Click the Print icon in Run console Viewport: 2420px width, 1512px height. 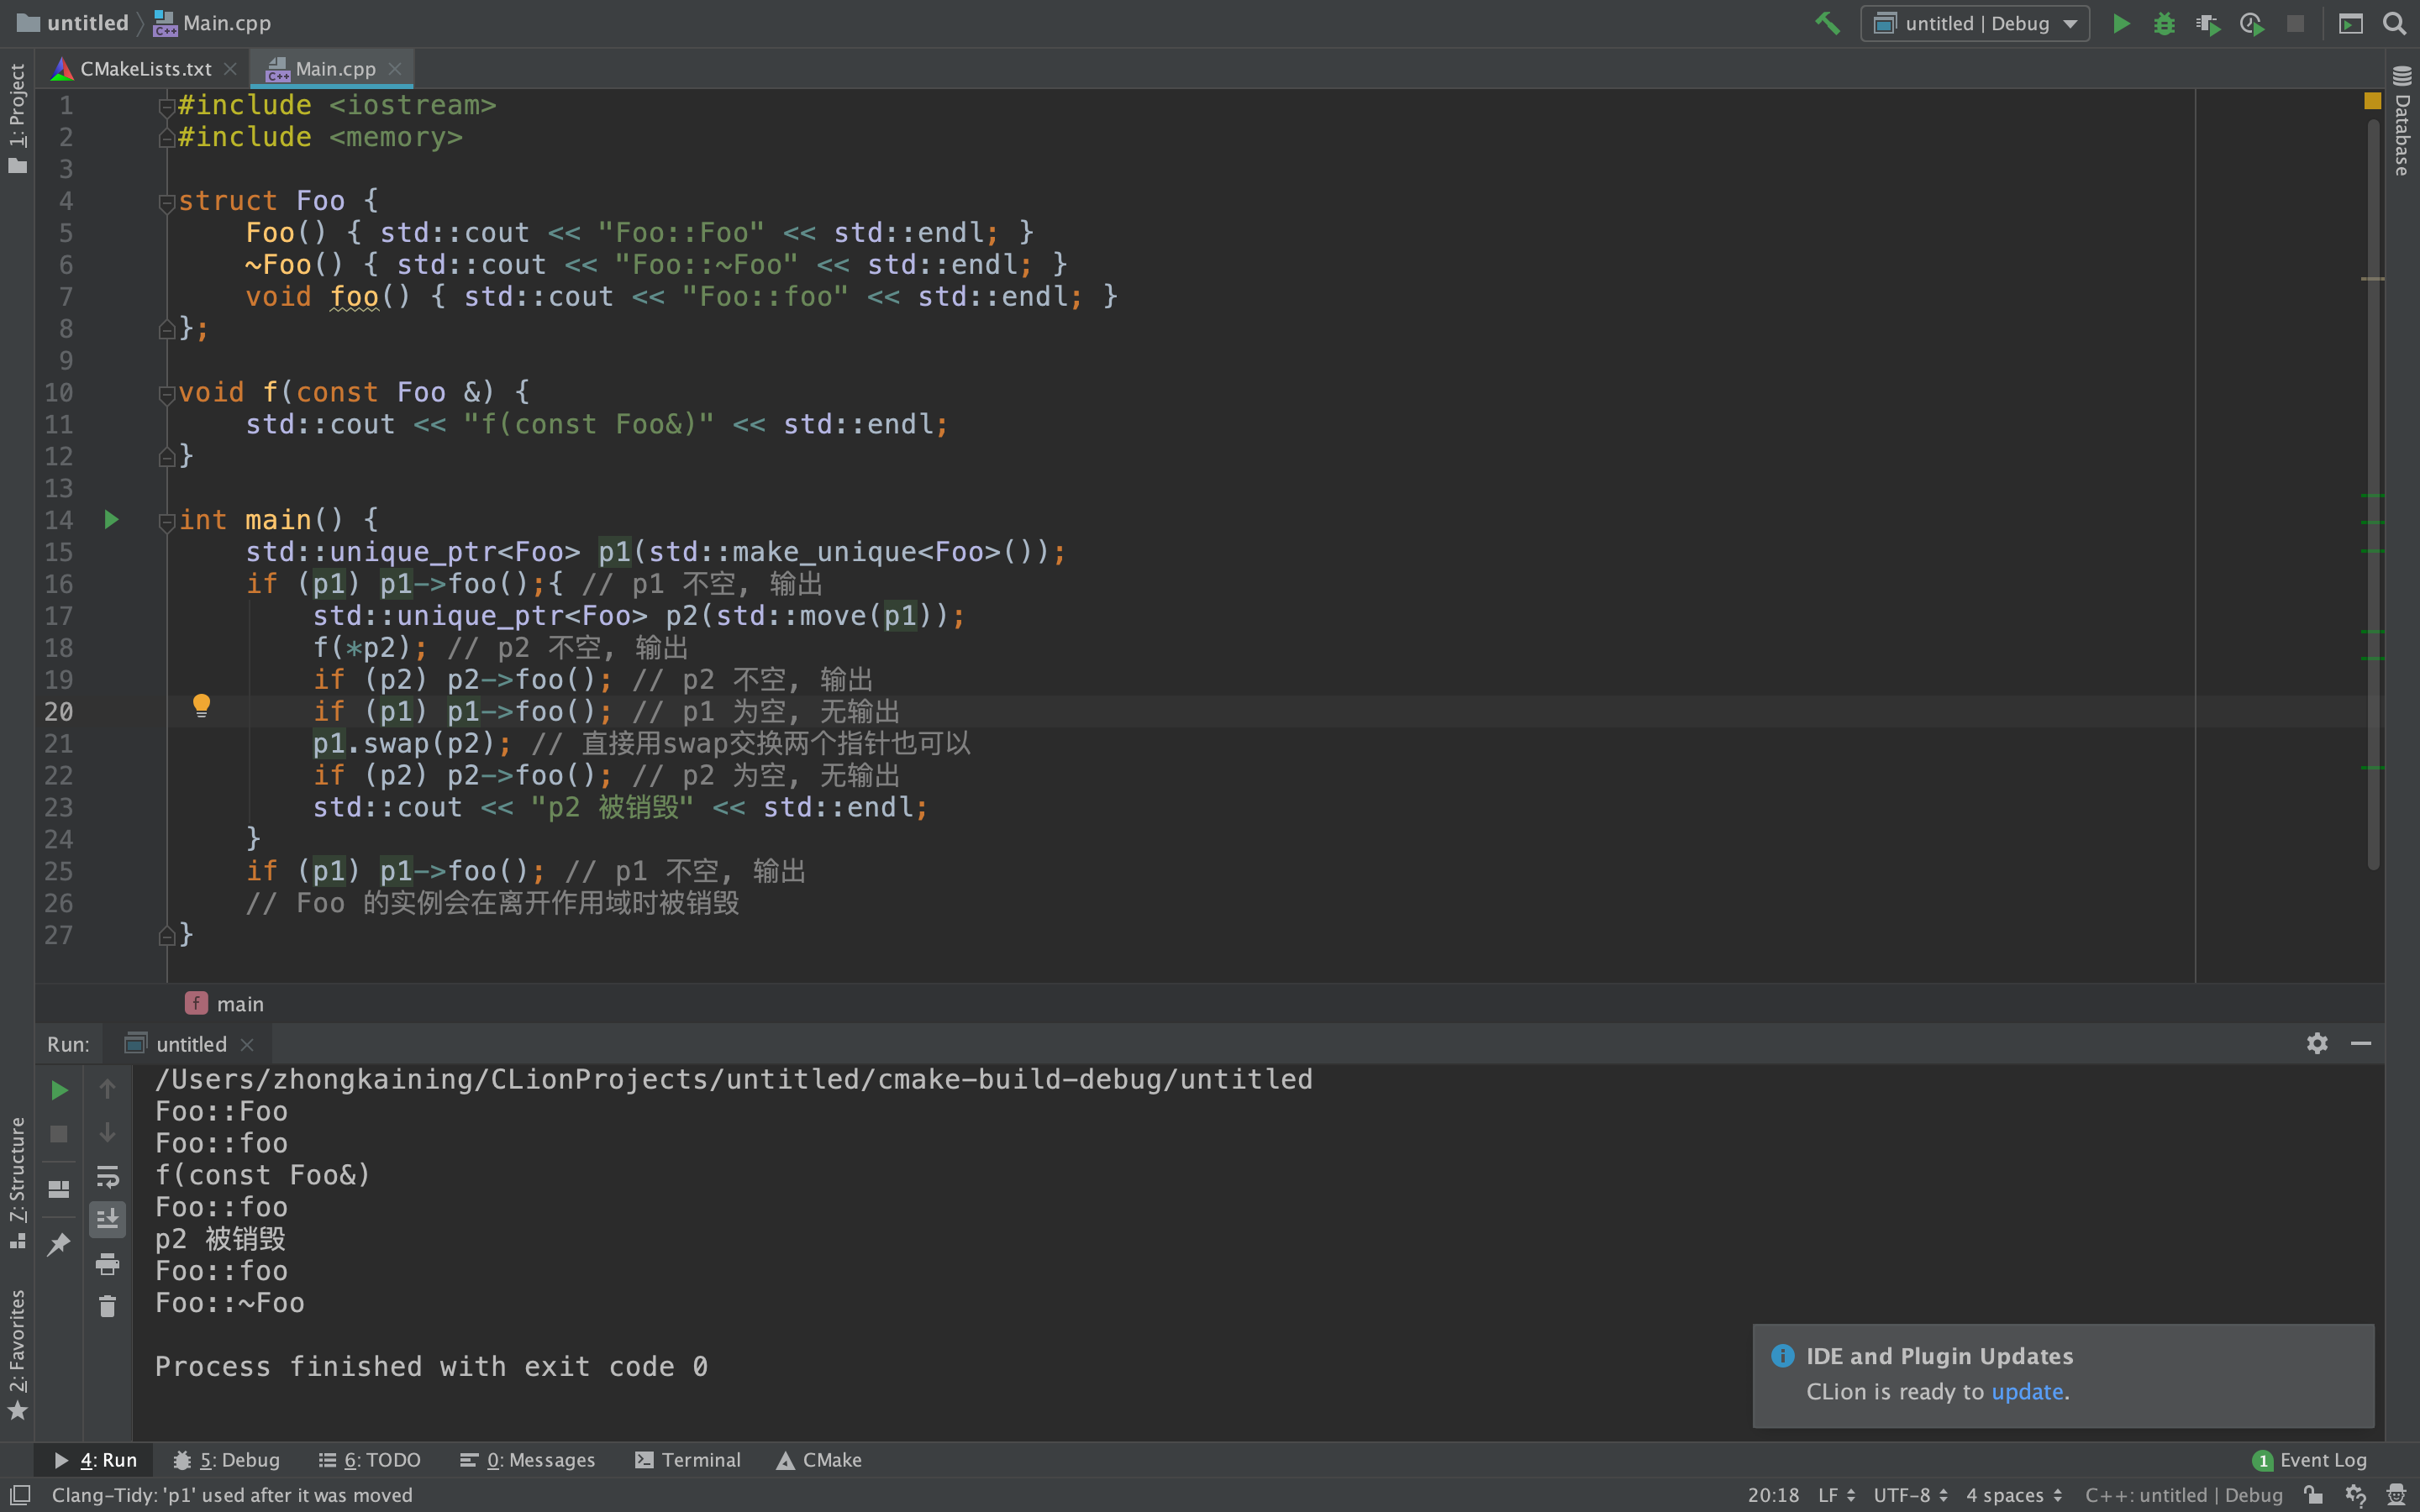click(x=107, y=1263)
